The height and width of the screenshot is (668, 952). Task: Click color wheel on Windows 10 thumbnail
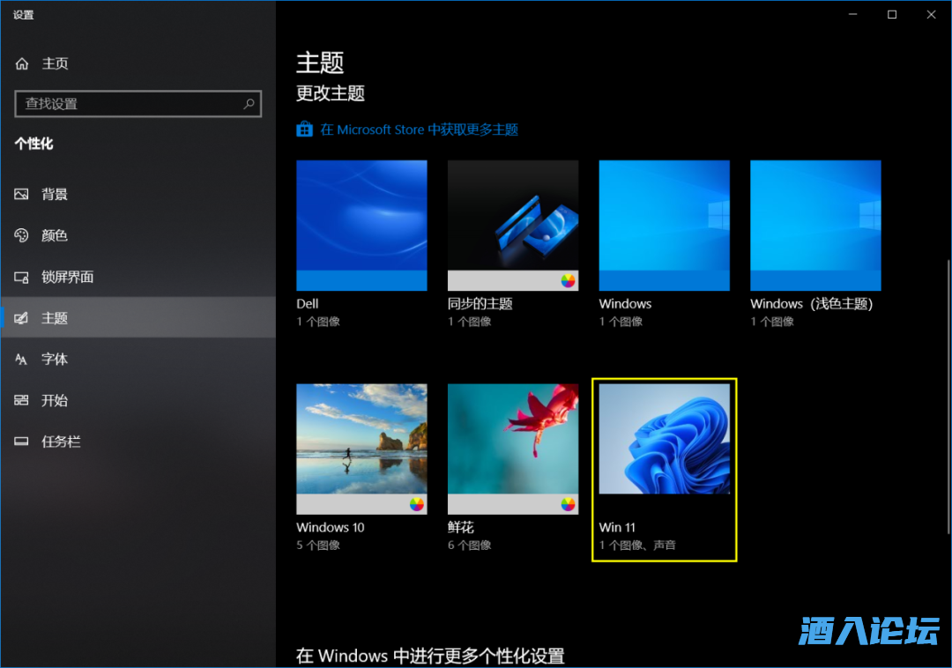tap(416, 504)
